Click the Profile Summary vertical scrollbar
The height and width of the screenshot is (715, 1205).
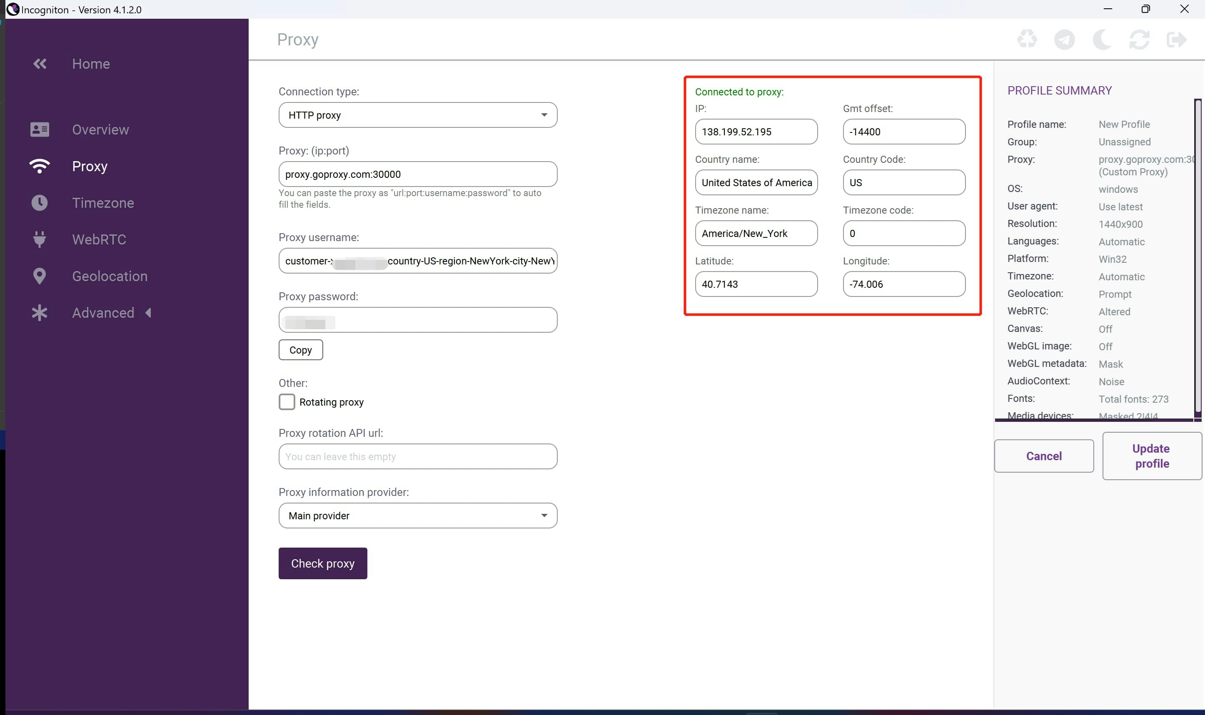click(x=1197, y=255)
